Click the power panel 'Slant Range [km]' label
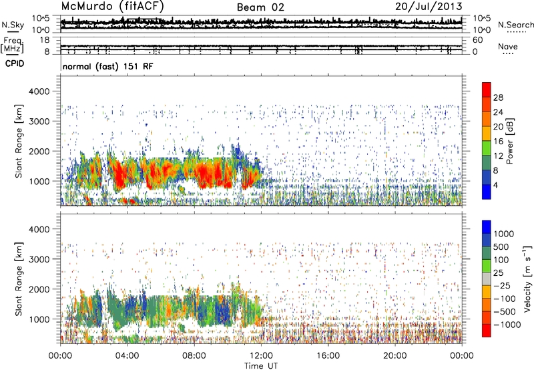Screen dimensions: 534x370 pos(19,141)
